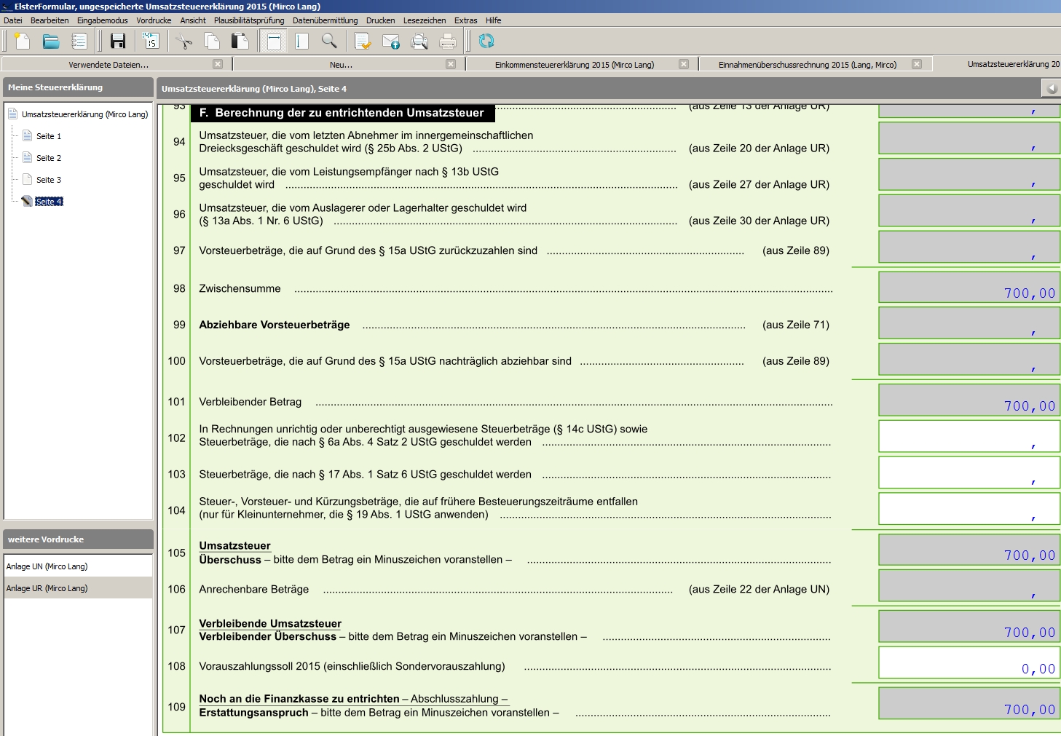Viewport: 1061px width, 736px height.
Task: Open the Lesezeichen menu
Action: 425,20
